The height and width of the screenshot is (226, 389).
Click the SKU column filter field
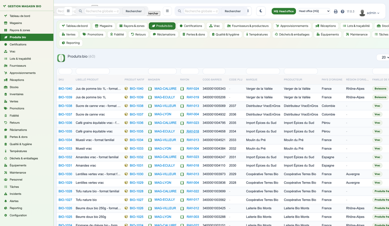(x=65, y=71)
